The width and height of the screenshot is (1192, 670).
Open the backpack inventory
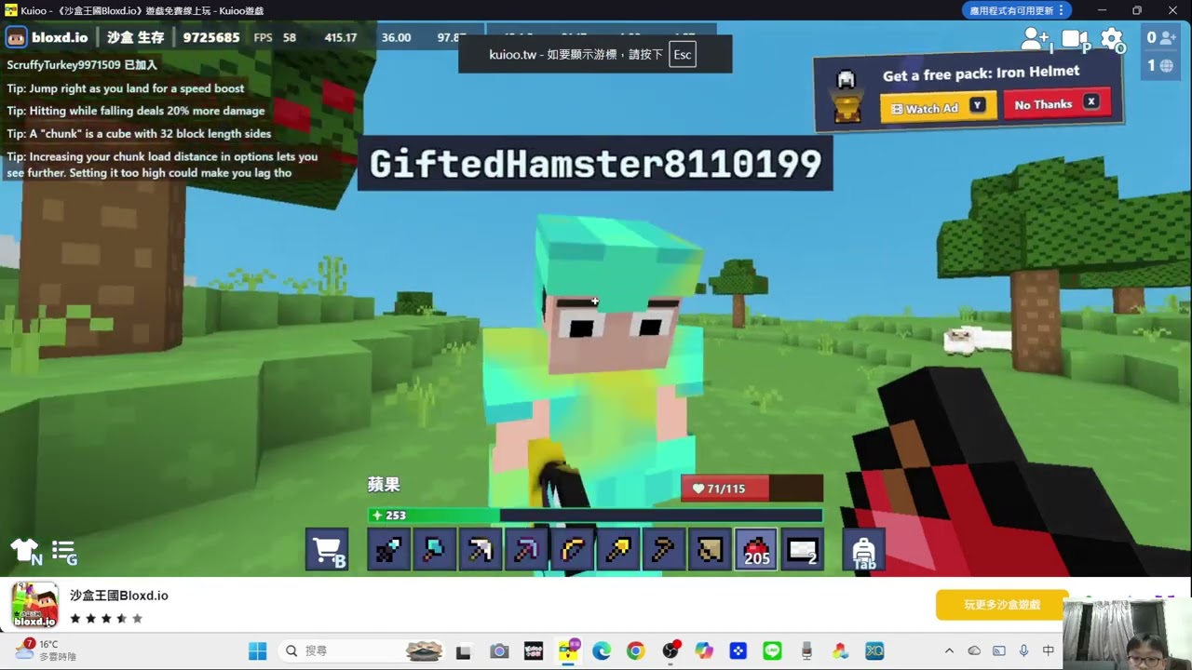coord(863,550)
